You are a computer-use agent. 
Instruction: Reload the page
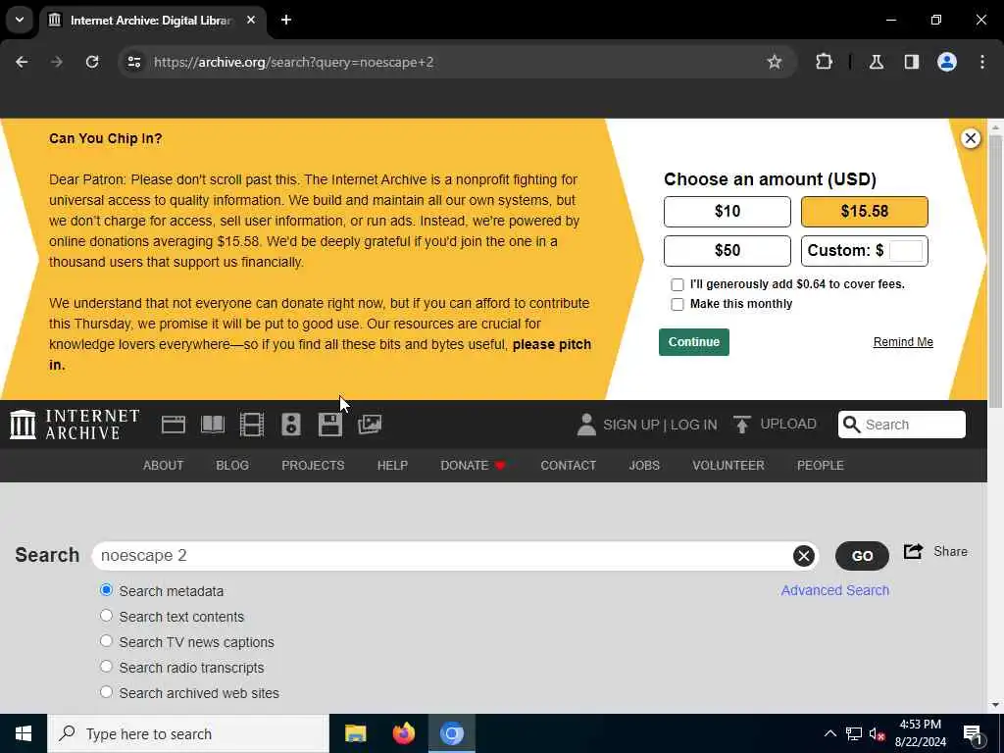(92, 62)
